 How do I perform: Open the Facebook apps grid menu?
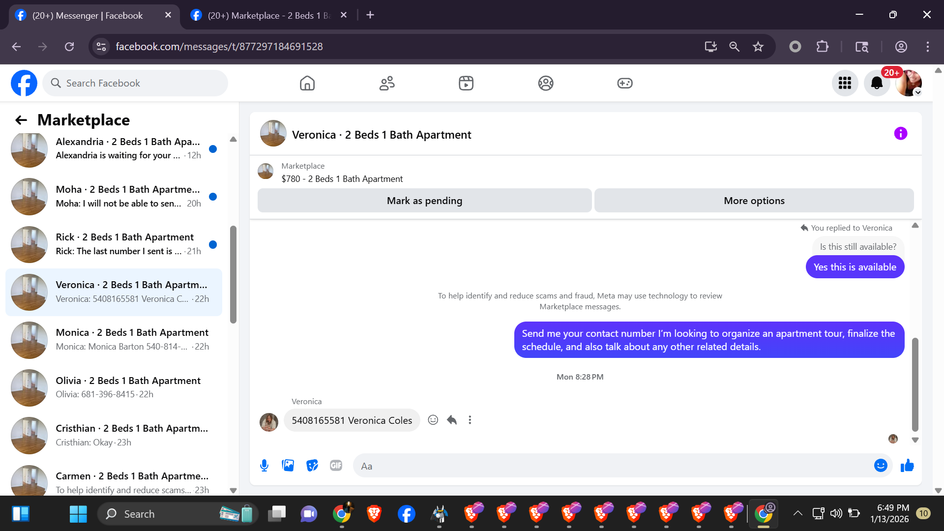point(845,83)
